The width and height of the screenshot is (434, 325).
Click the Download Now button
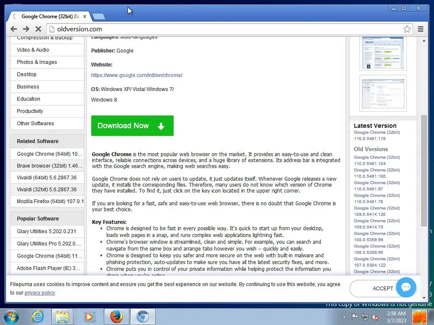point(132,126)
